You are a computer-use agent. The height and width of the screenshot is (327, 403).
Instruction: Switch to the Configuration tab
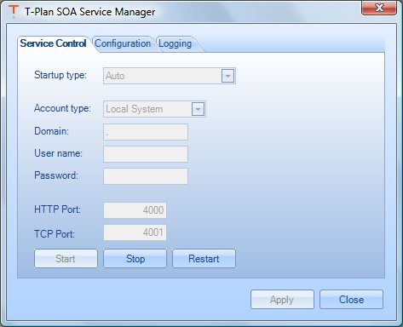pos(123,43)
